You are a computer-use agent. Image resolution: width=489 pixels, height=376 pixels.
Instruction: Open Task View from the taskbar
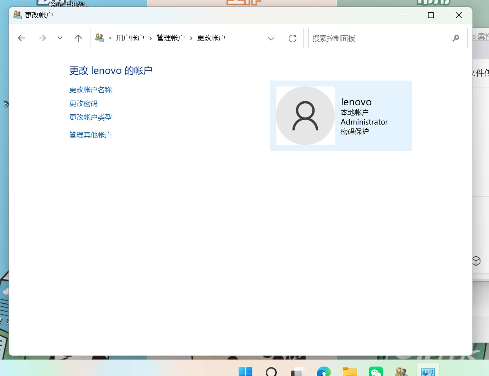point(298,371)
